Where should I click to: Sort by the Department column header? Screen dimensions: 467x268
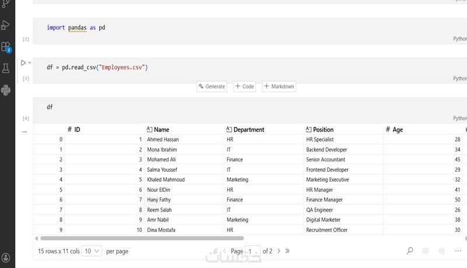249,129
